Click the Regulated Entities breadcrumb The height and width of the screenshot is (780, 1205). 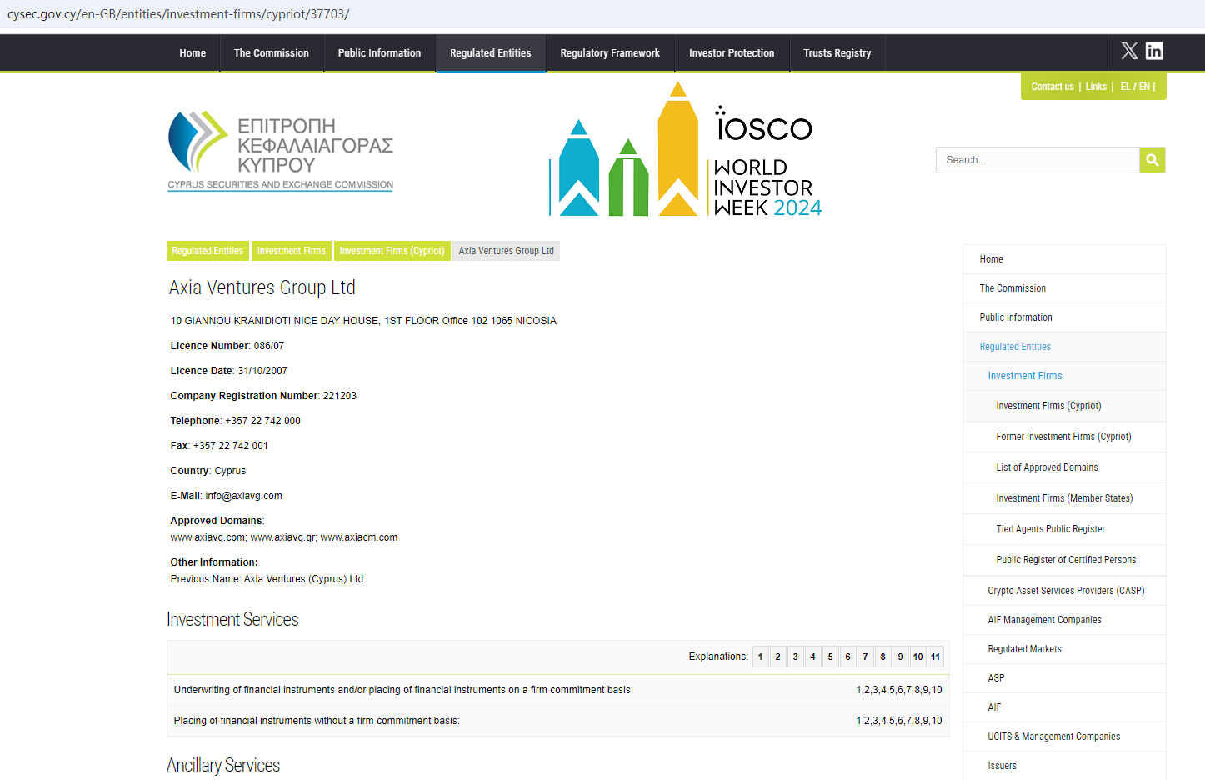point(207,251)
